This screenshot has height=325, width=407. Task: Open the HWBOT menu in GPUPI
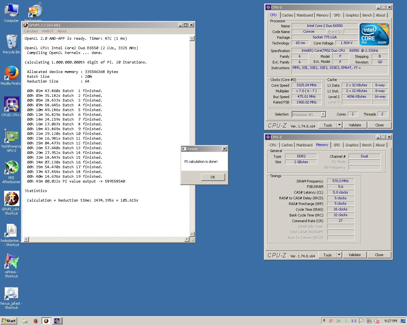tap(47, 31)
